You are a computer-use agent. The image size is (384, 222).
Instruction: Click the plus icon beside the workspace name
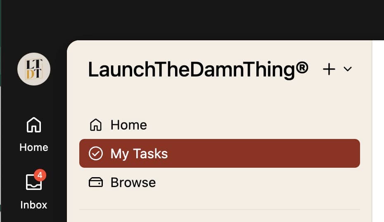329,69
